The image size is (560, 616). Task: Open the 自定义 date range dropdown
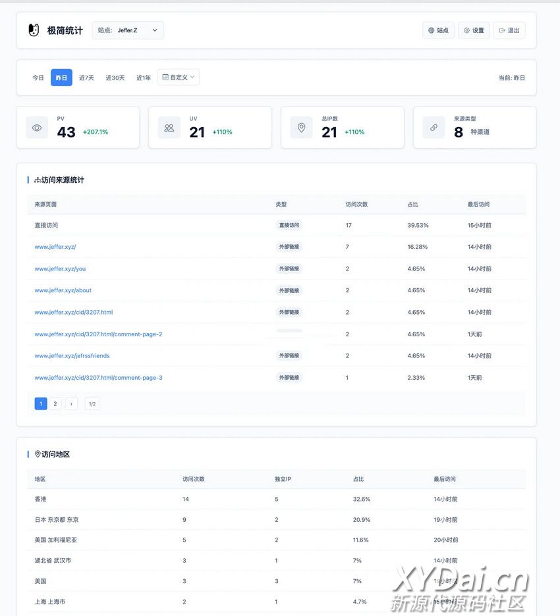click(179, 78)
